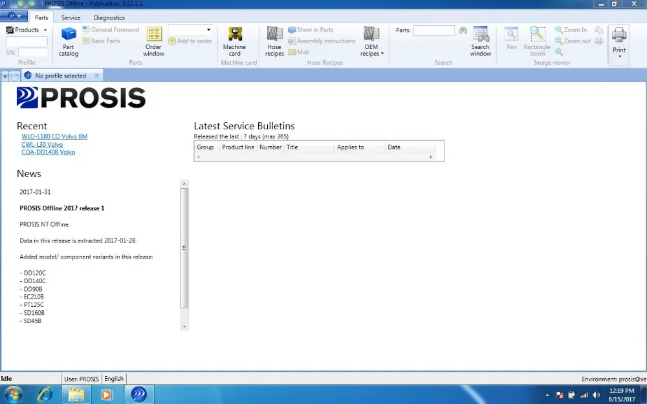Open the Order window
The height and width of the screenshot is (404, 647).
pyautogui.click(x=153, y=41)
